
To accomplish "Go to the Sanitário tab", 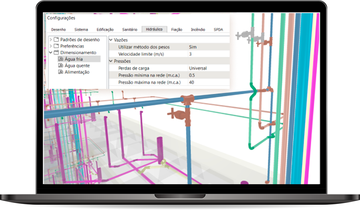I will point(130,29).
